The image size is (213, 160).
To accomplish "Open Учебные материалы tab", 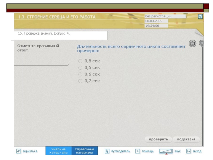I will pos(59,151).
